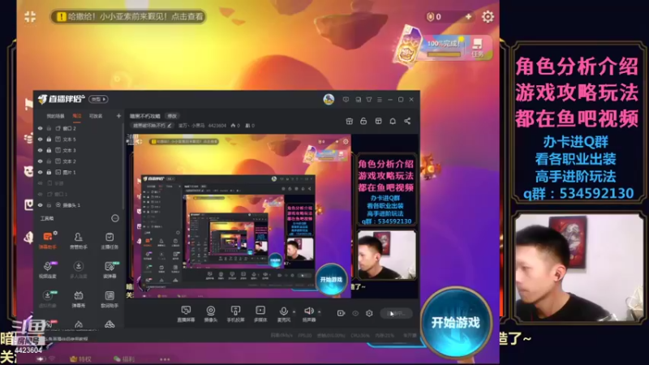The width and height of the screenshot is (649, 365).
Task: Click the 开始游戏 start game button
Action: [456, 322]
